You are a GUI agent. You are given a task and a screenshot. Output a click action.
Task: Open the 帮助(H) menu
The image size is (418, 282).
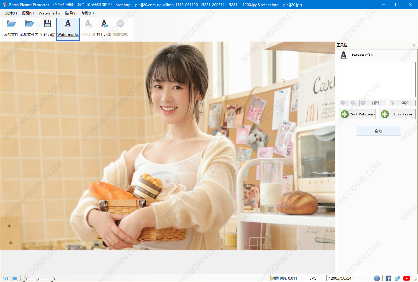[87, 13]
